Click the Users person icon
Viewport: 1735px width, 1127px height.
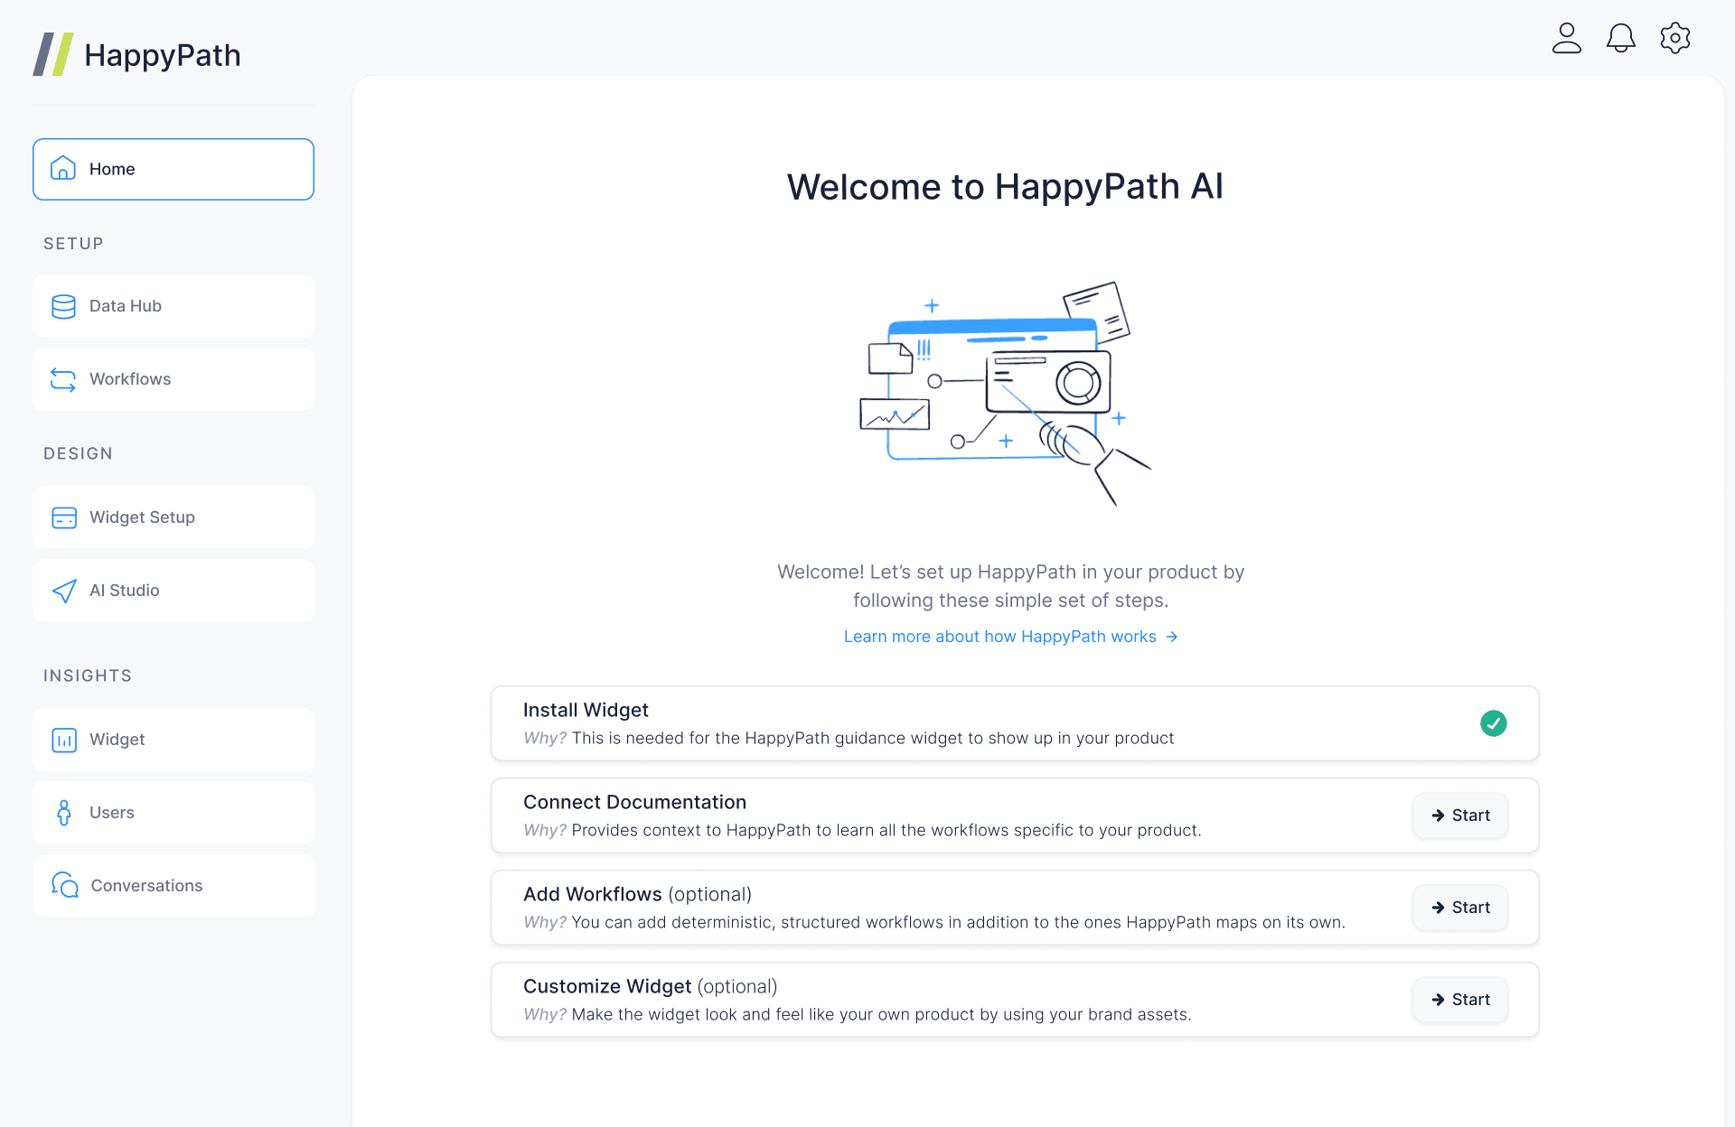coord(63,813)
